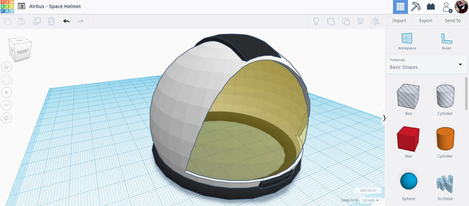Collapse the shapes panel with chevron
Viewport: 469px width, 206px height.
[x=384, y=118]
